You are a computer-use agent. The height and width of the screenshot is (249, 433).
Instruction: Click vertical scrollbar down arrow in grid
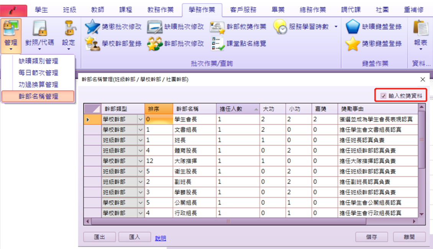(x=422, y=214)
